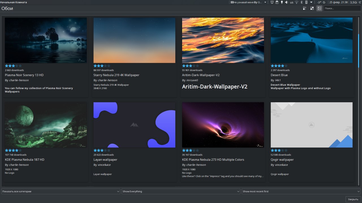Open the Показать все категории dropdown
Viewport: 362px width, 203px height.
coord(61,191)
